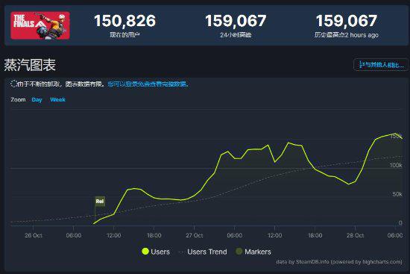
Task: Click the dark Markers legend circle
Action: 239,252
